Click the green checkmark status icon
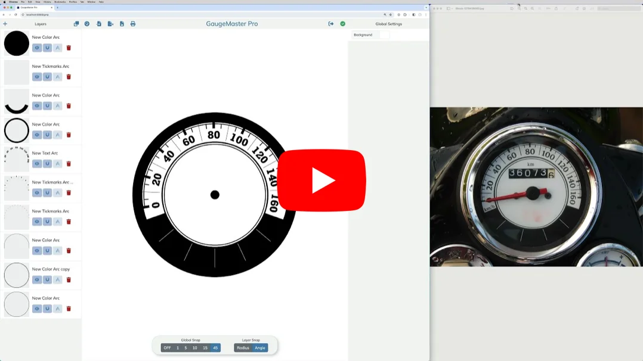 click(343, 24)
